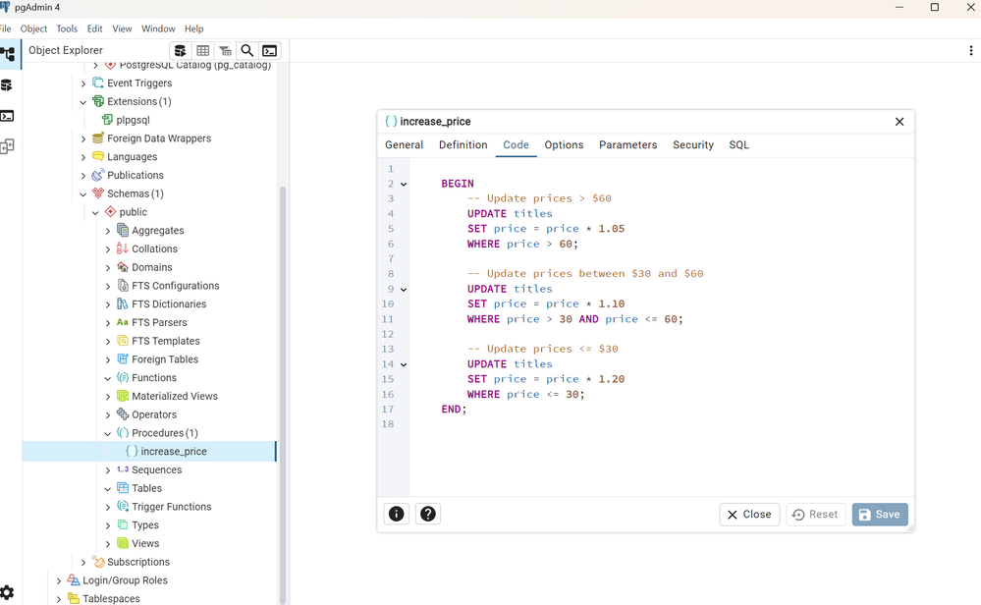Fold the BEGIN code block at line 2
Viewport: 981px width, 605px height.
[x=404, y=185]
